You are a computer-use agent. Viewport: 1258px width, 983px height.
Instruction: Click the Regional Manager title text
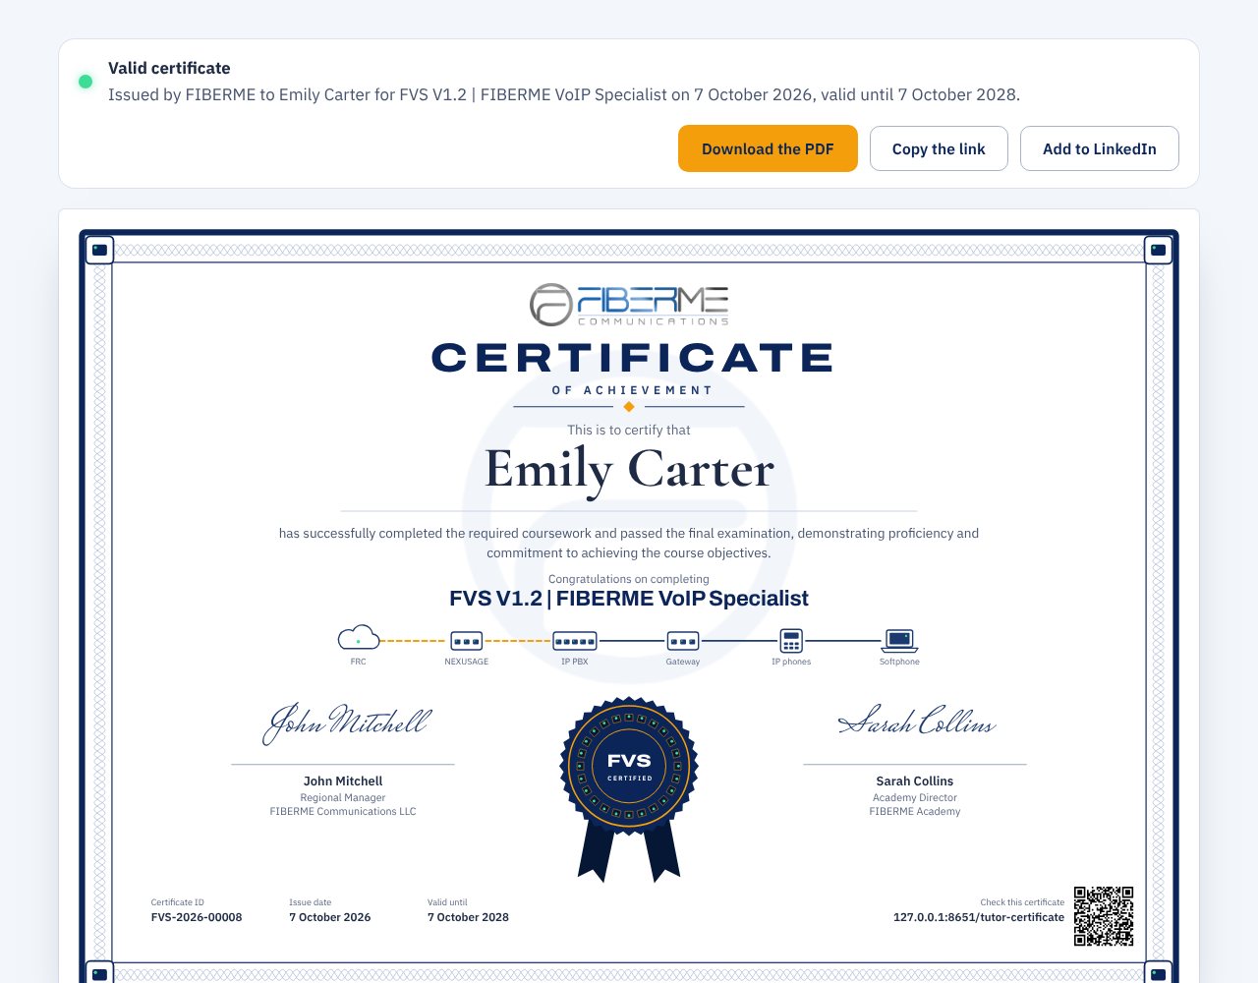(343, 797)
